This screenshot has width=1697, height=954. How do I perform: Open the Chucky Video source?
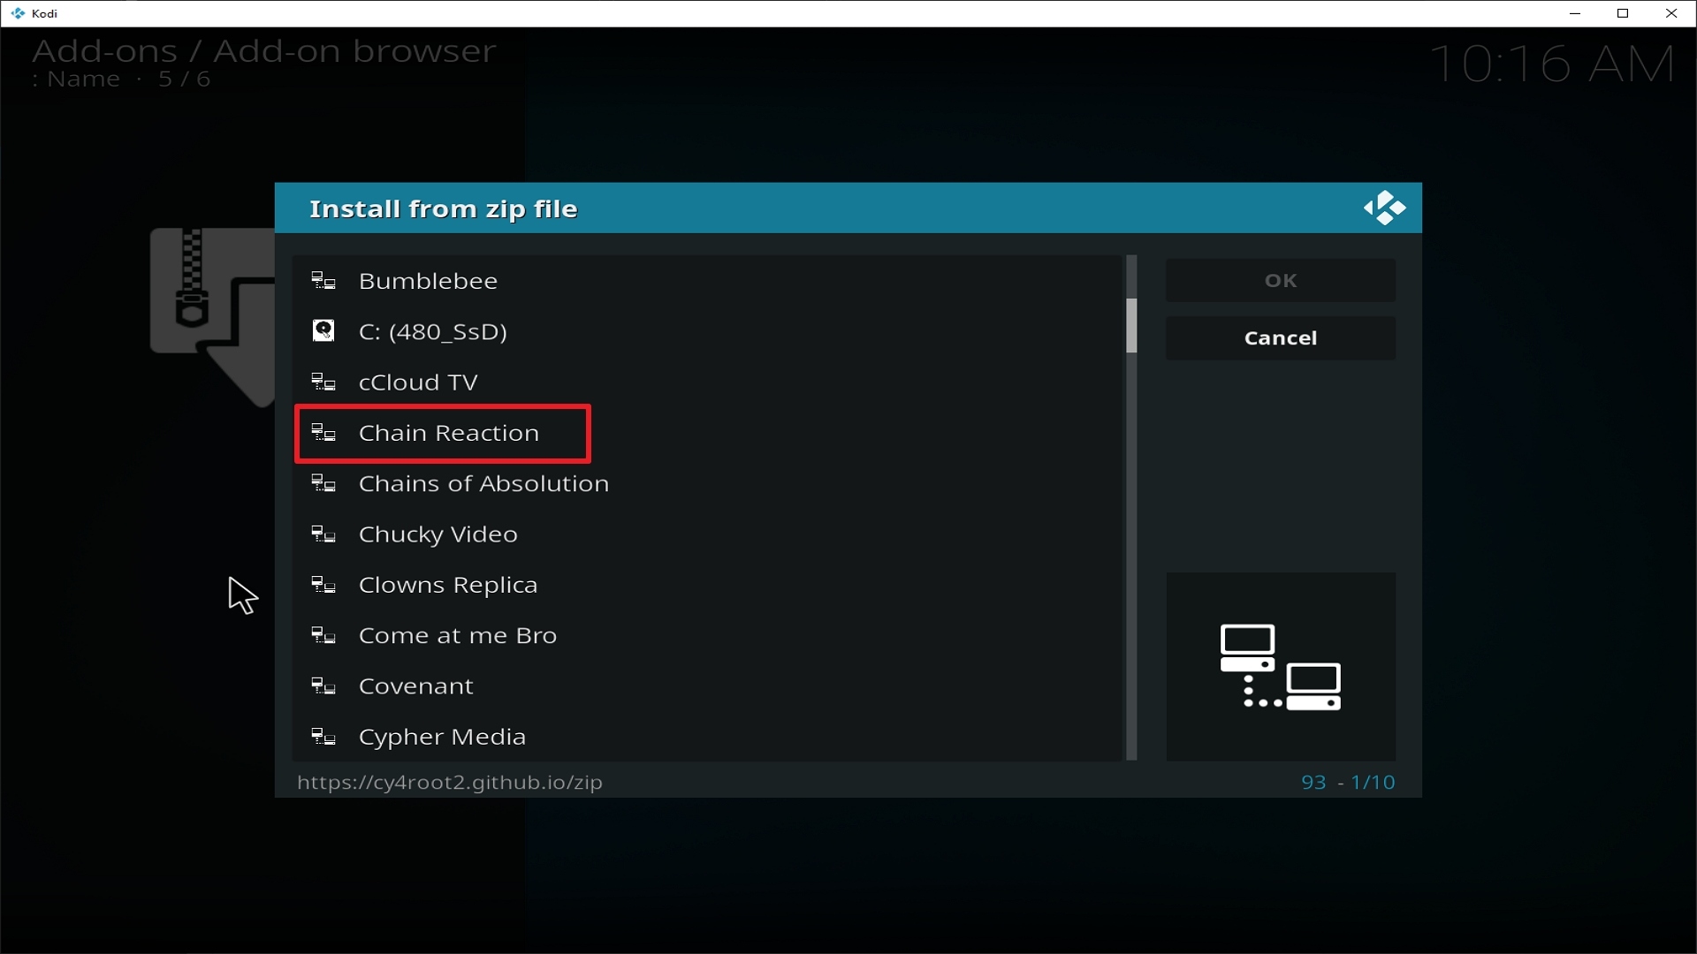(x=708, y=534)
